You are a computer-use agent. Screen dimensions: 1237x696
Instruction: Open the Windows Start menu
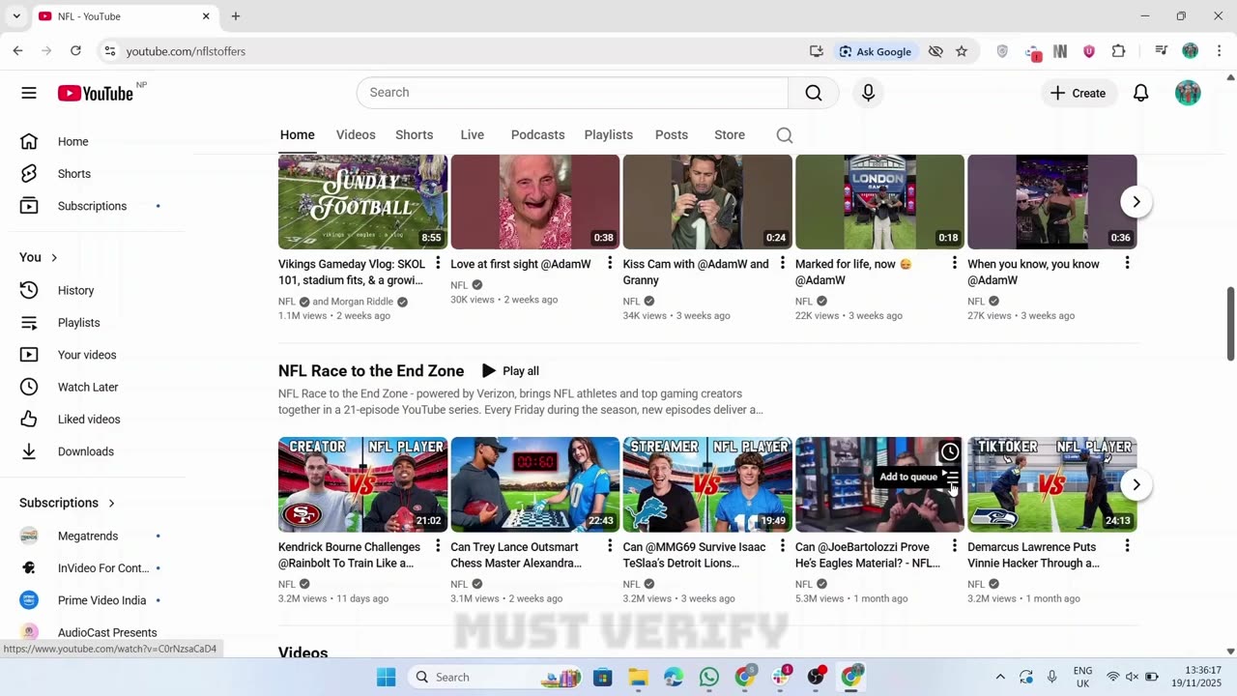point(386,677)
